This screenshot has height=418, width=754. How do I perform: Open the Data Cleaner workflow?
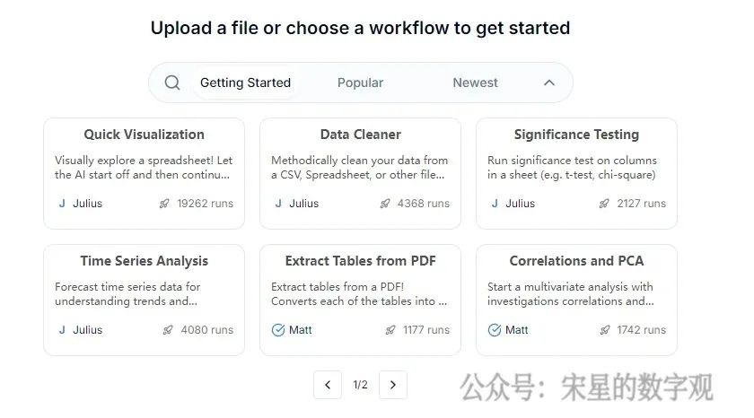tap(360, 135)
